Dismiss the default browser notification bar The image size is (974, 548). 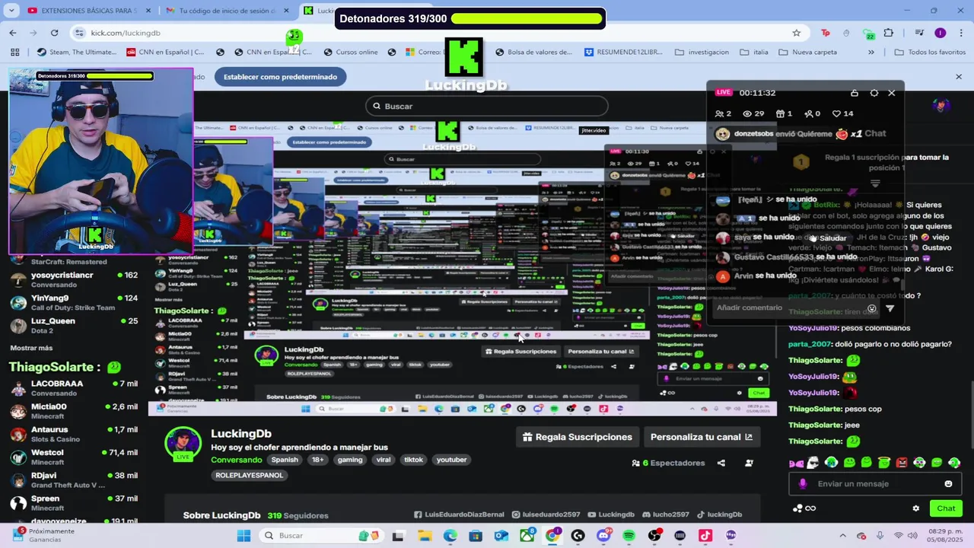(x=958, y=77)
